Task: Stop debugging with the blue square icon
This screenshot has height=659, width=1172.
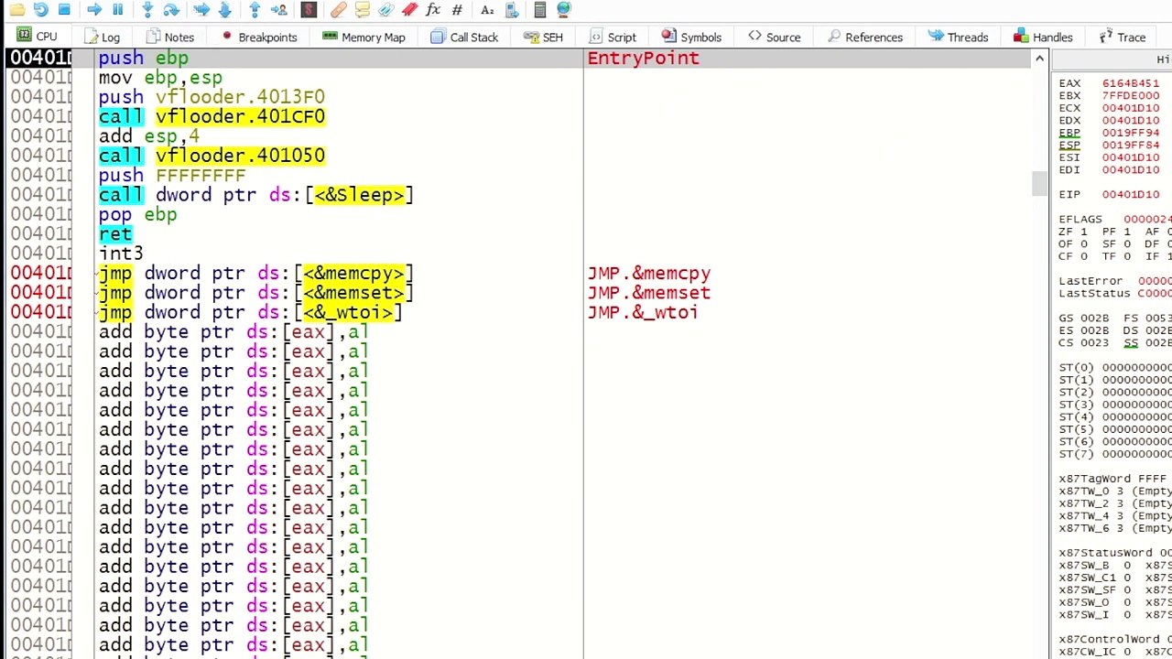Action: tap(64, 10)
